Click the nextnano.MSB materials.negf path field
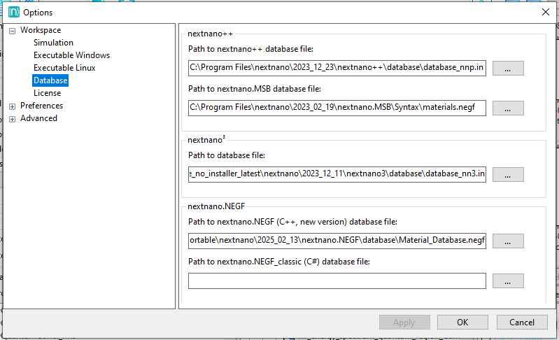The image size is (559, 340). 337,108
